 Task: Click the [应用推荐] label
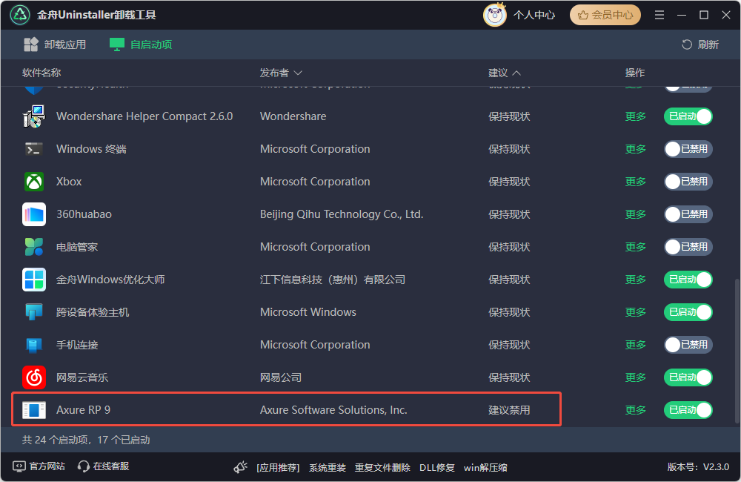(278, 468)
